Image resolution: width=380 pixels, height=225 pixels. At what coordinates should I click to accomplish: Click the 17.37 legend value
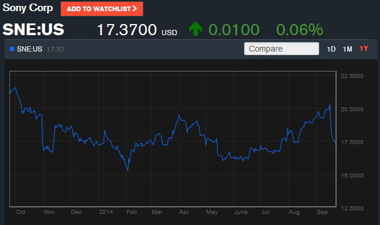56,49
